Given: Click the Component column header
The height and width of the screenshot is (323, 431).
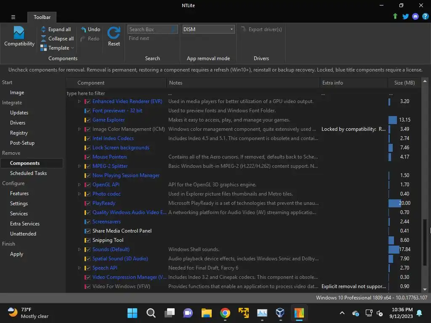Looking at the screenshot, I should coord(116,83).
